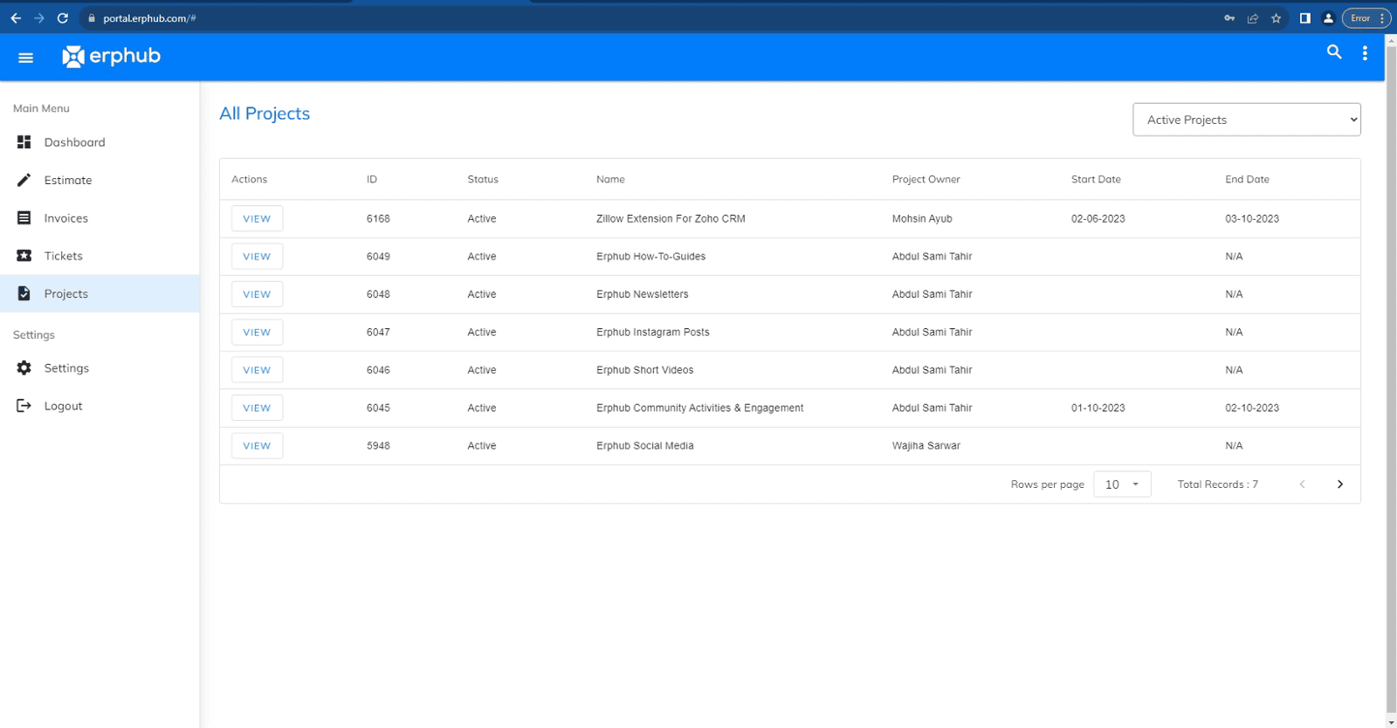
Task: Click the Name column header
Action: click(610, 180)
